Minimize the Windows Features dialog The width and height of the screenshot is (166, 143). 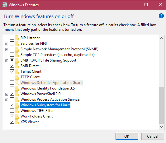click(132, 5)
